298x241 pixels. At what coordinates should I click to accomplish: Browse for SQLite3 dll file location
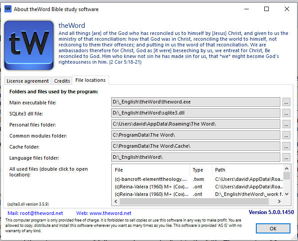(286, 113)
